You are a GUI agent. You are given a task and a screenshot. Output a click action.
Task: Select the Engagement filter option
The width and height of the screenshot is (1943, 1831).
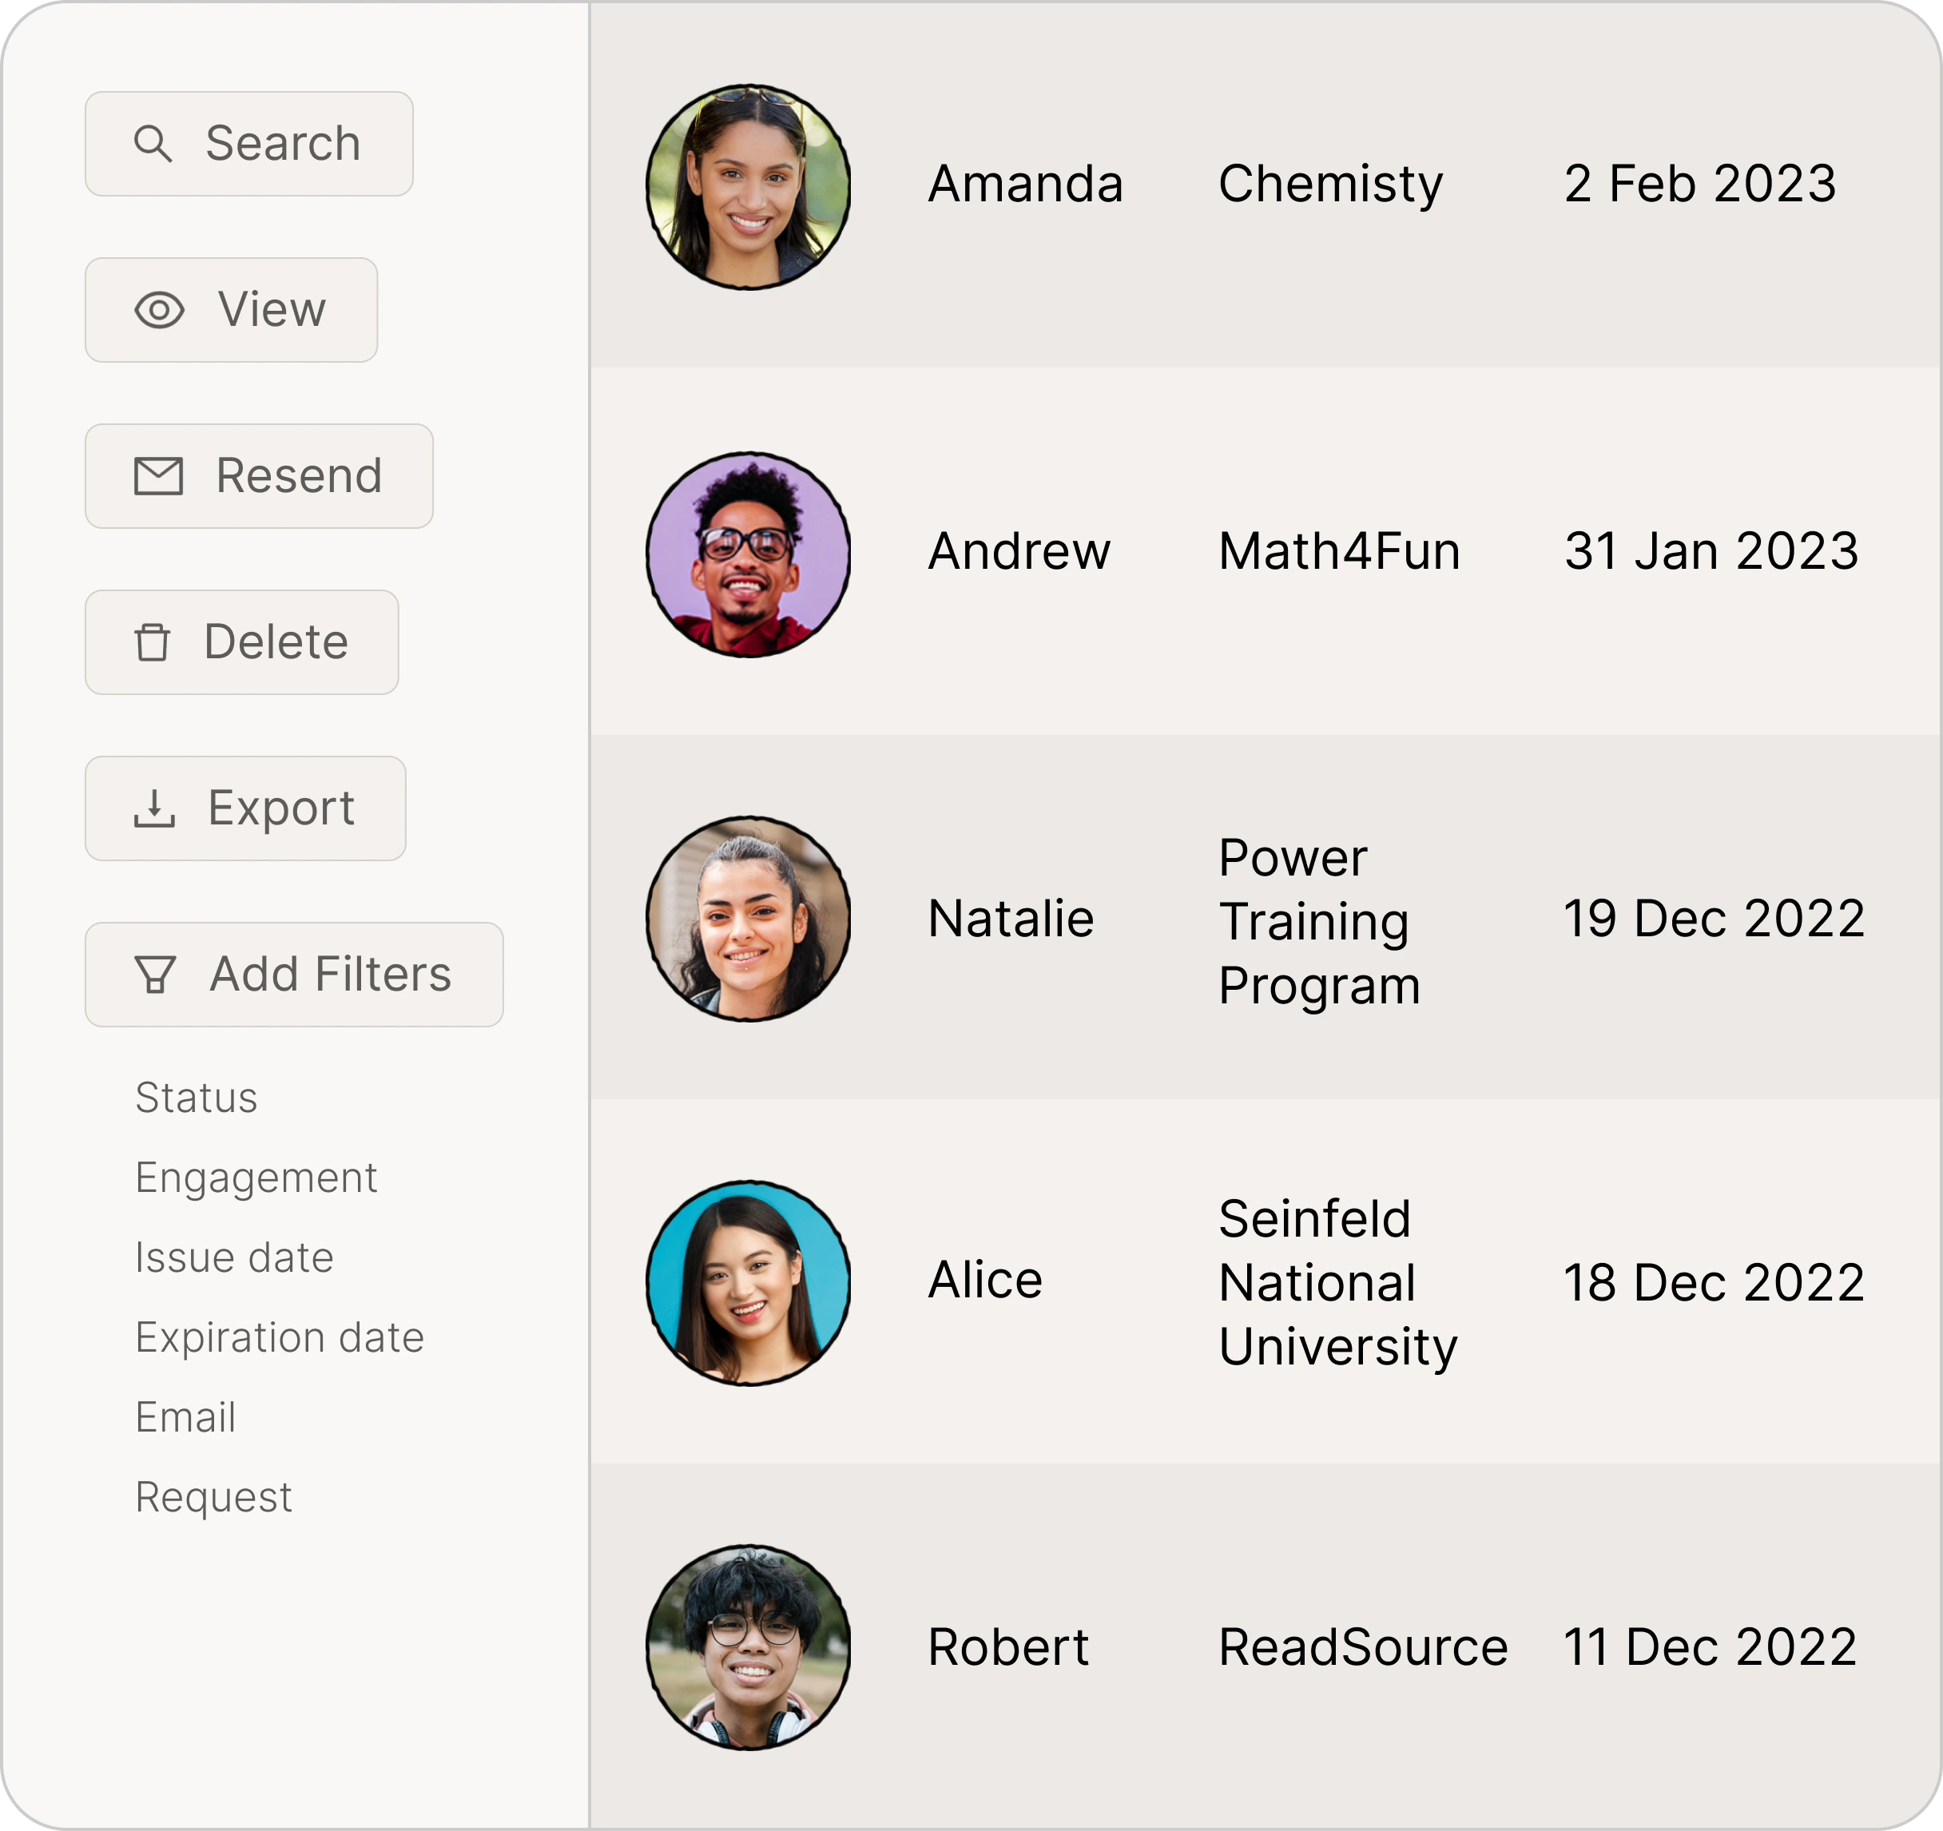(x=256, y=1178)
